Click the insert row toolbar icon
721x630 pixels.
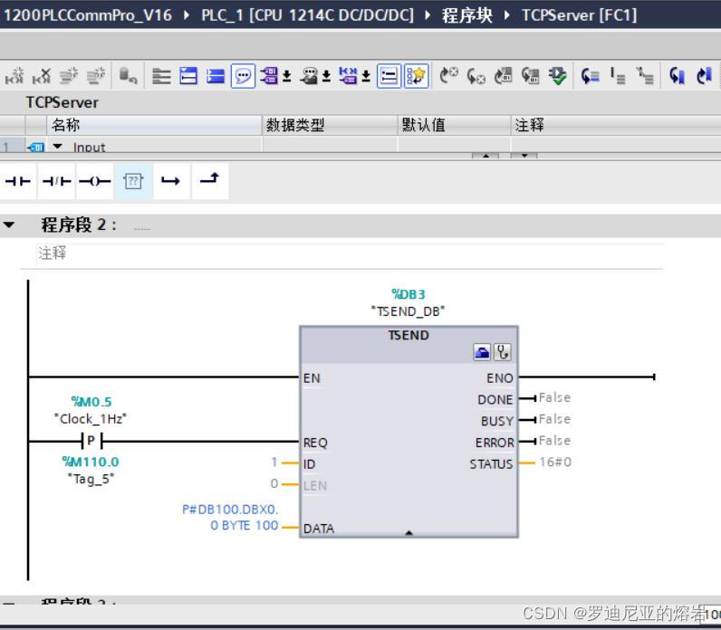click(x=69, y=76)
